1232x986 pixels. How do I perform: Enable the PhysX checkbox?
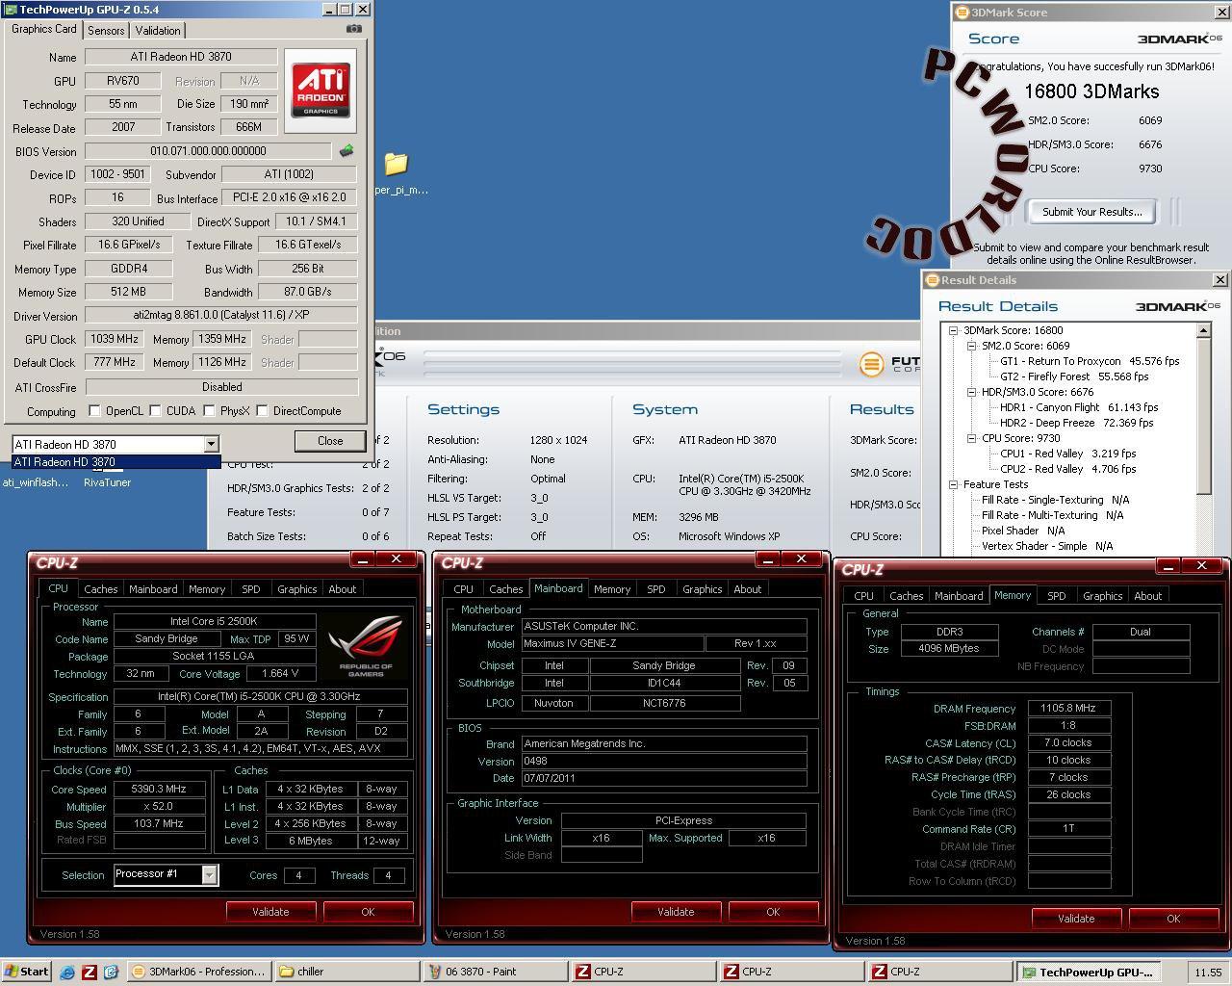209,411
